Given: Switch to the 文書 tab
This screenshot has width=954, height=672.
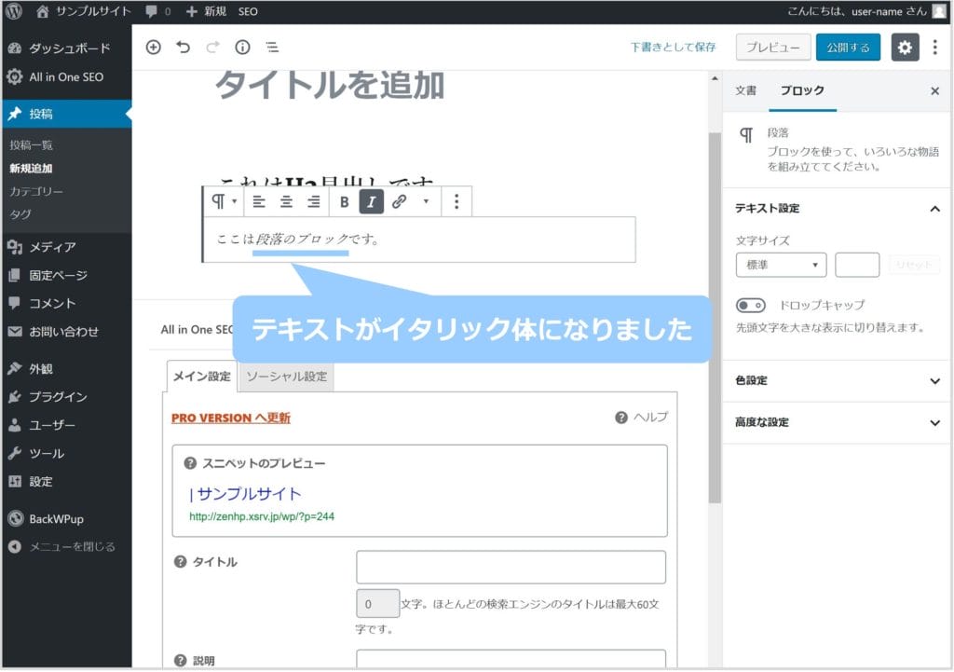Looking at the screenshot, I should (745, 91).
